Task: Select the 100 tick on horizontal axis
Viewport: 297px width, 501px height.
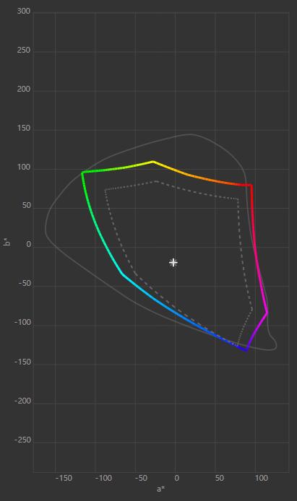Action: (x=261, y=479)
